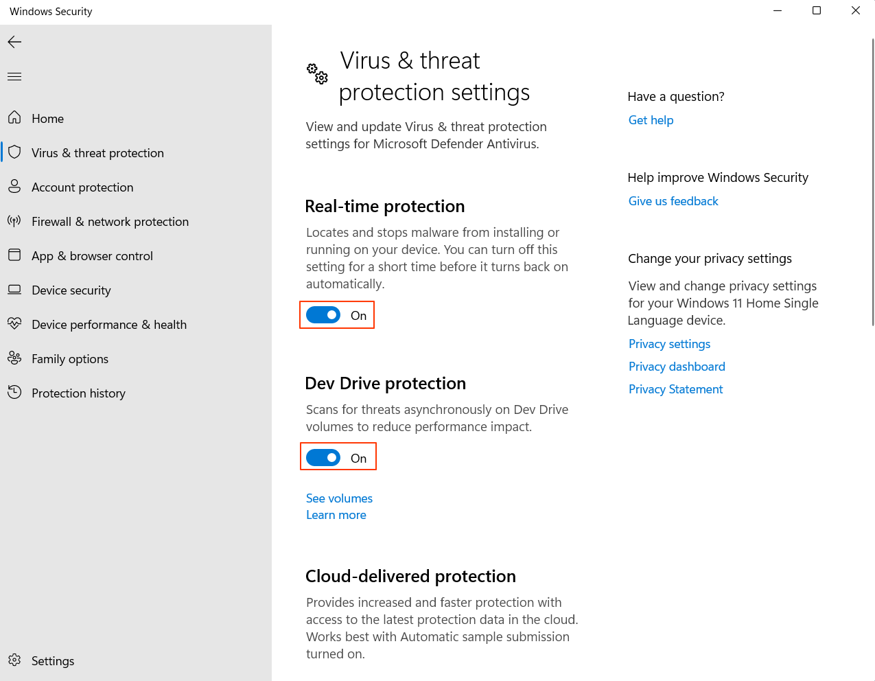Click the Firewall antenna icon
The height and width of the screenshot is (681, 875).
click(x=14, y=220)
